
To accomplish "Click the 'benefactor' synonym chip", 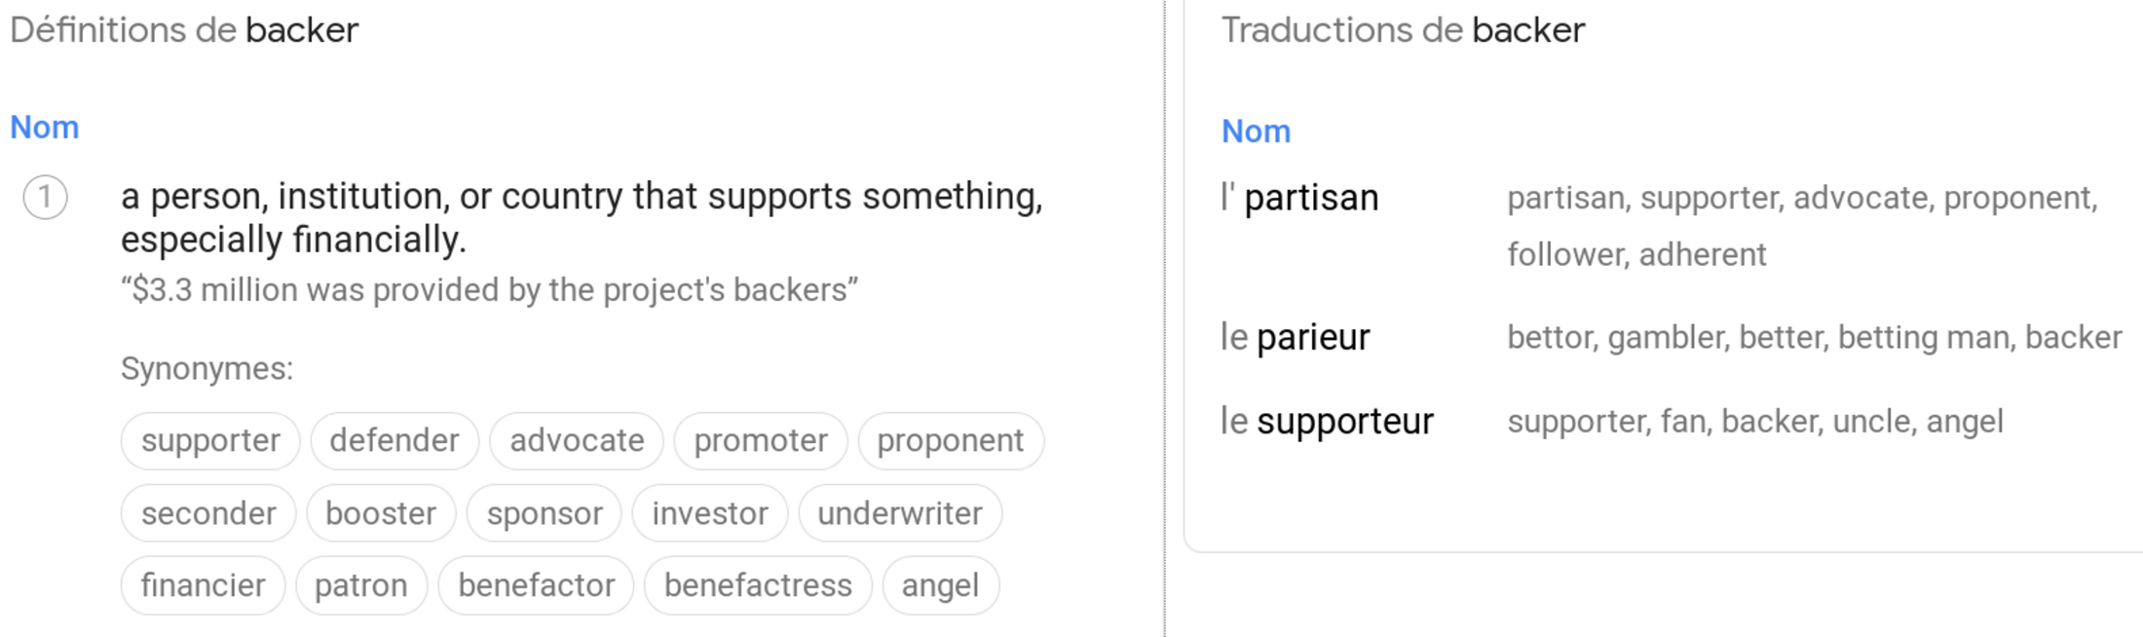I will pyautogui.click(x=537, y=585).
